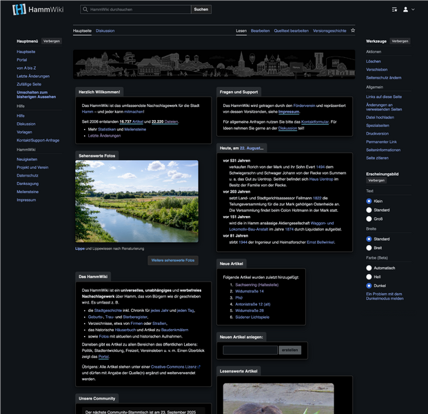Image resolution: width=428 pixels, height=414 pixels.
Task: Click the Lippe river photo thumbnail
Action: pyautogui.click(x=136, y=201)
